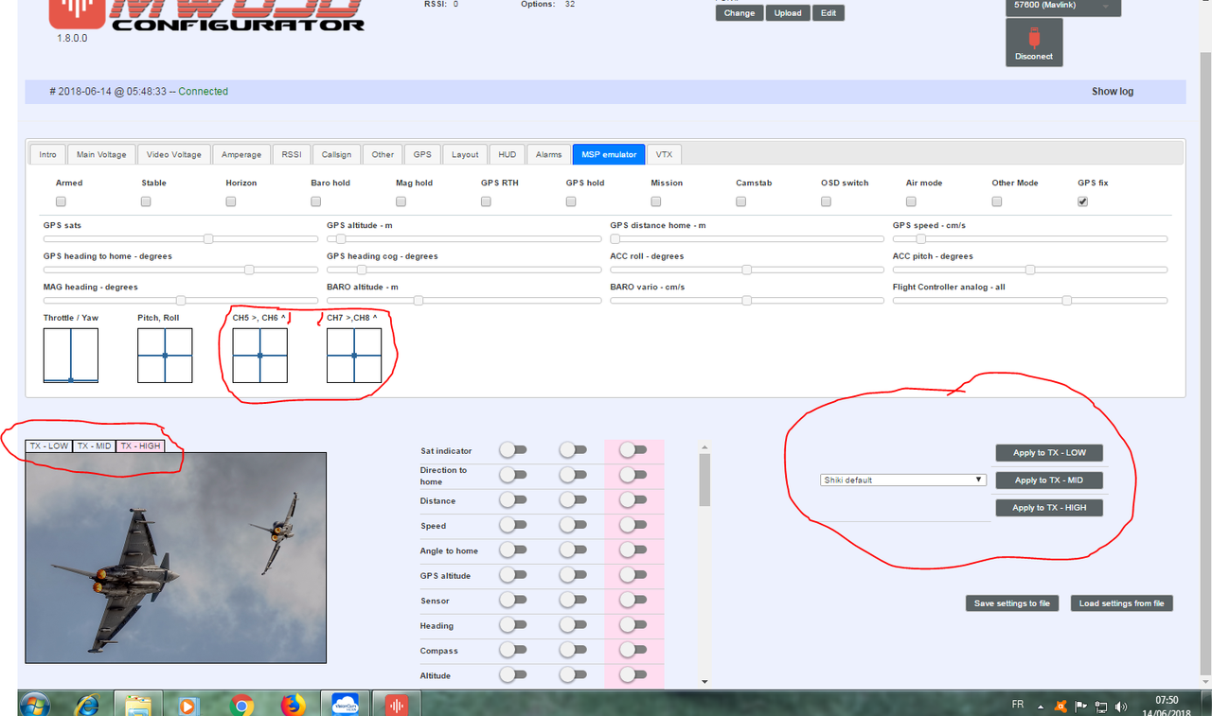Switch to the Intro tab
1212x716 pixels.
tap(47, 154)
